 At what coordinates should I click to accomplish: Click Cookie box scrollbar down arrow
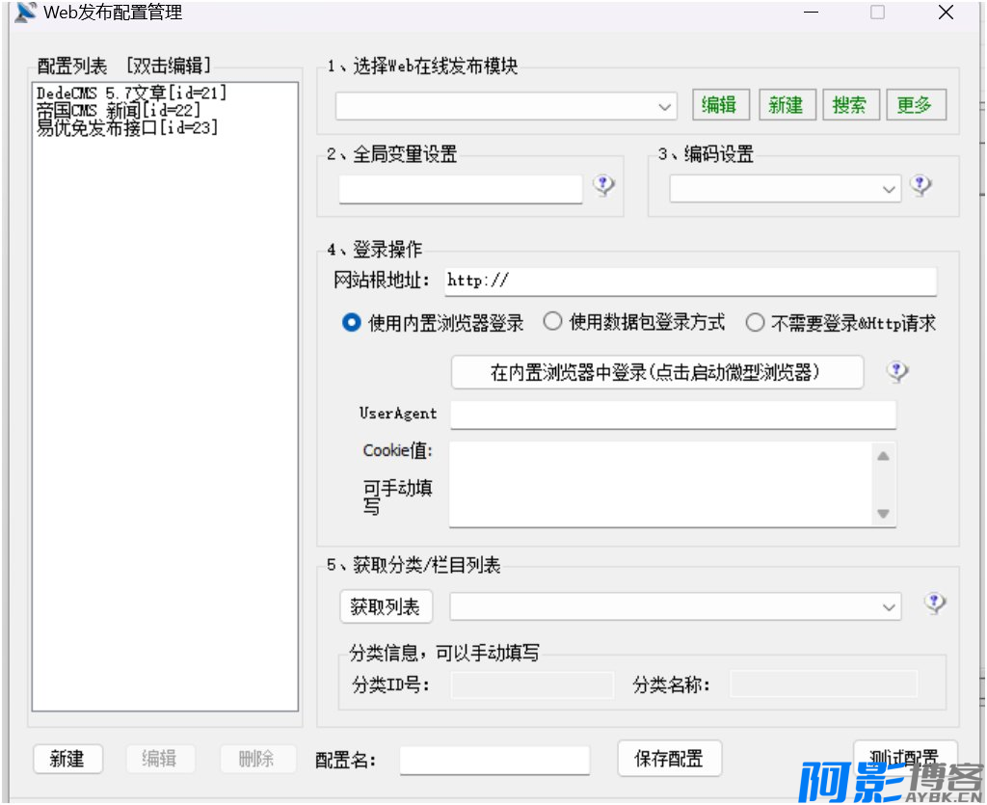[883, 515]
